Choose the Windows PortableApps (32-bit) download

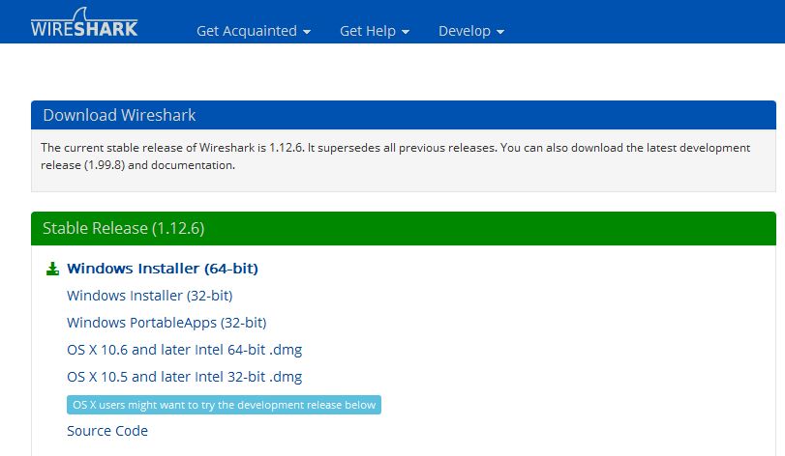(x=166, y=323)
